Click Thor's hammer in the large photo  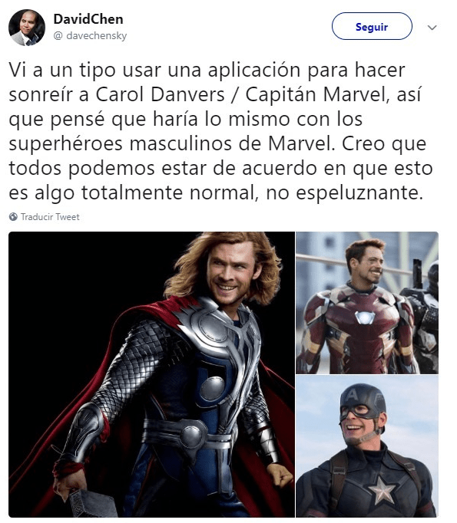click(90, 502)
